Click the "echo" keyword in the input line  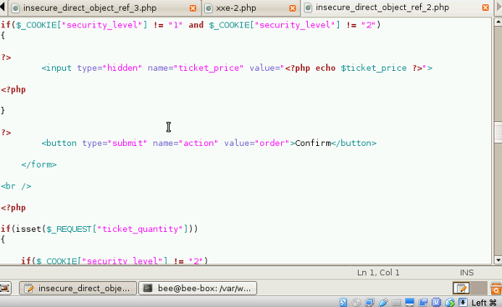pyautogui.click(x=325, y=68)
